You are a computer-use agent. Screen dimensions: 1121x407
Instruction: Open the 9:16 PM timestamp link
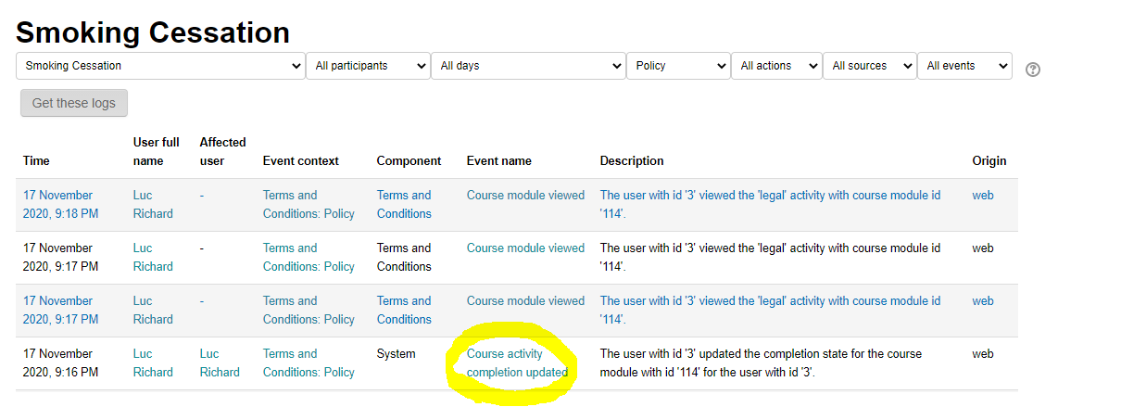58,362
